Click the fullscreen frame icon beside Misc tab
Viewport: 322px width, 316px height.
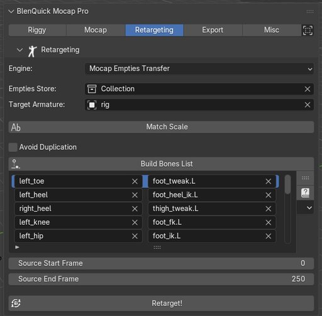(308, 30)
